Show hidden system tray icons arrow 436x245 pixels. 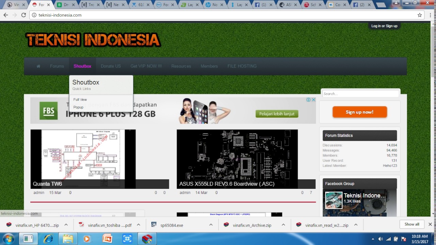pos(373,239)
